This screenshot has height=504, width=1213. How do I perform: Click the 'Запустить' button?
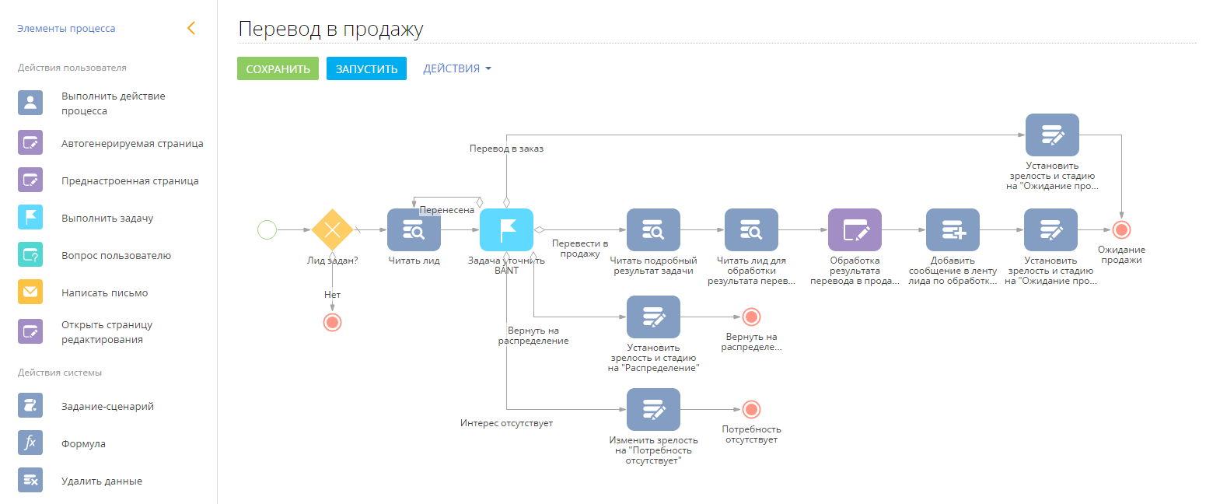pyautogui.click(x=366, y=68)
